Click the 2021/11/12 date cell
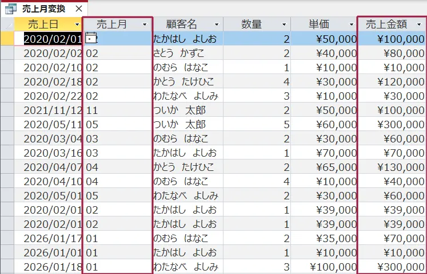427x274 pixels. (x=51, y=110)
